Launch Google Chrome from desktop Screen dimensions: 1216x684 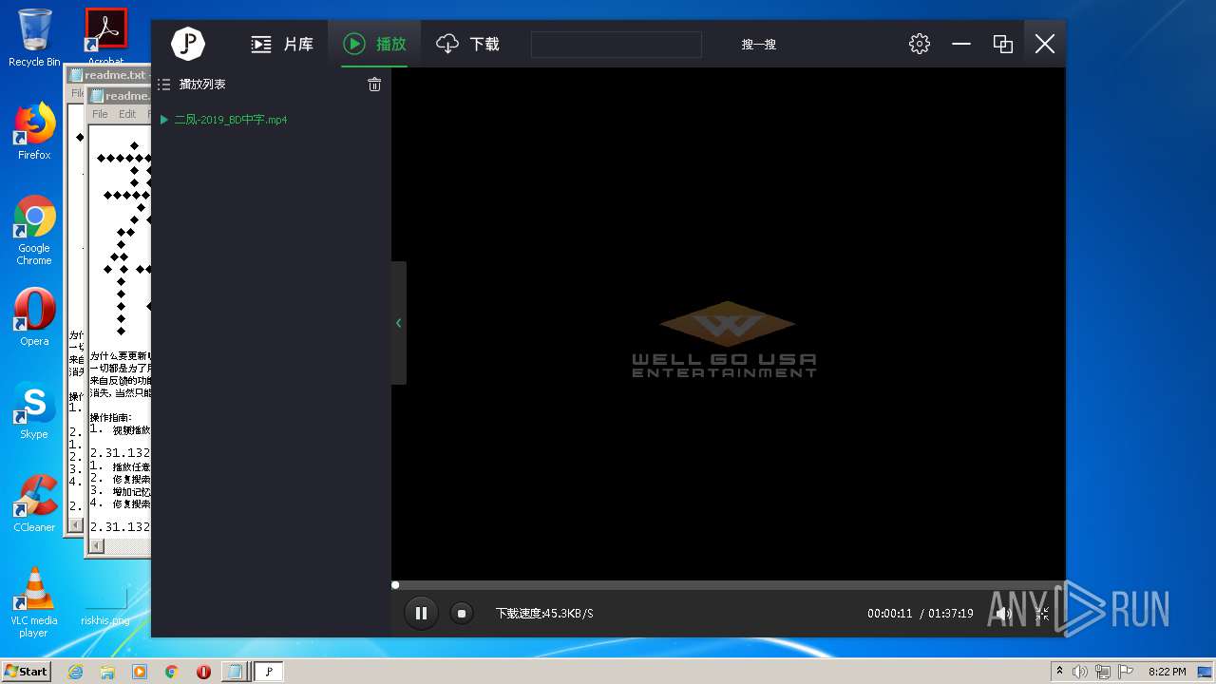pyautogui.click(x=34, y=231)
